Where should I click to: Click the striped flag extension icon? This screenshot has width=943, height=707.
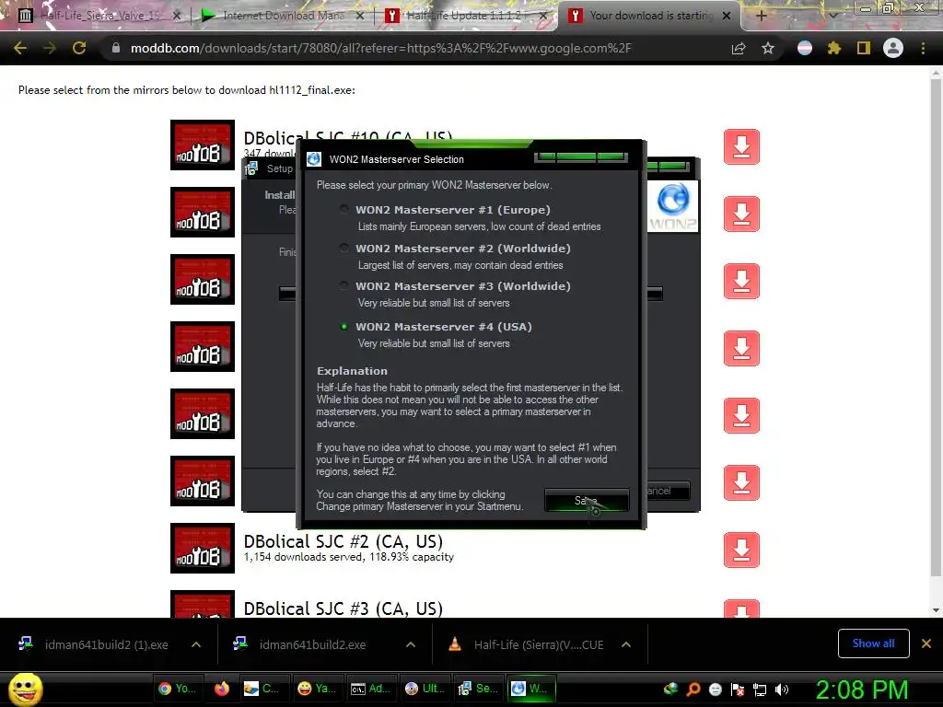(805, 48)
